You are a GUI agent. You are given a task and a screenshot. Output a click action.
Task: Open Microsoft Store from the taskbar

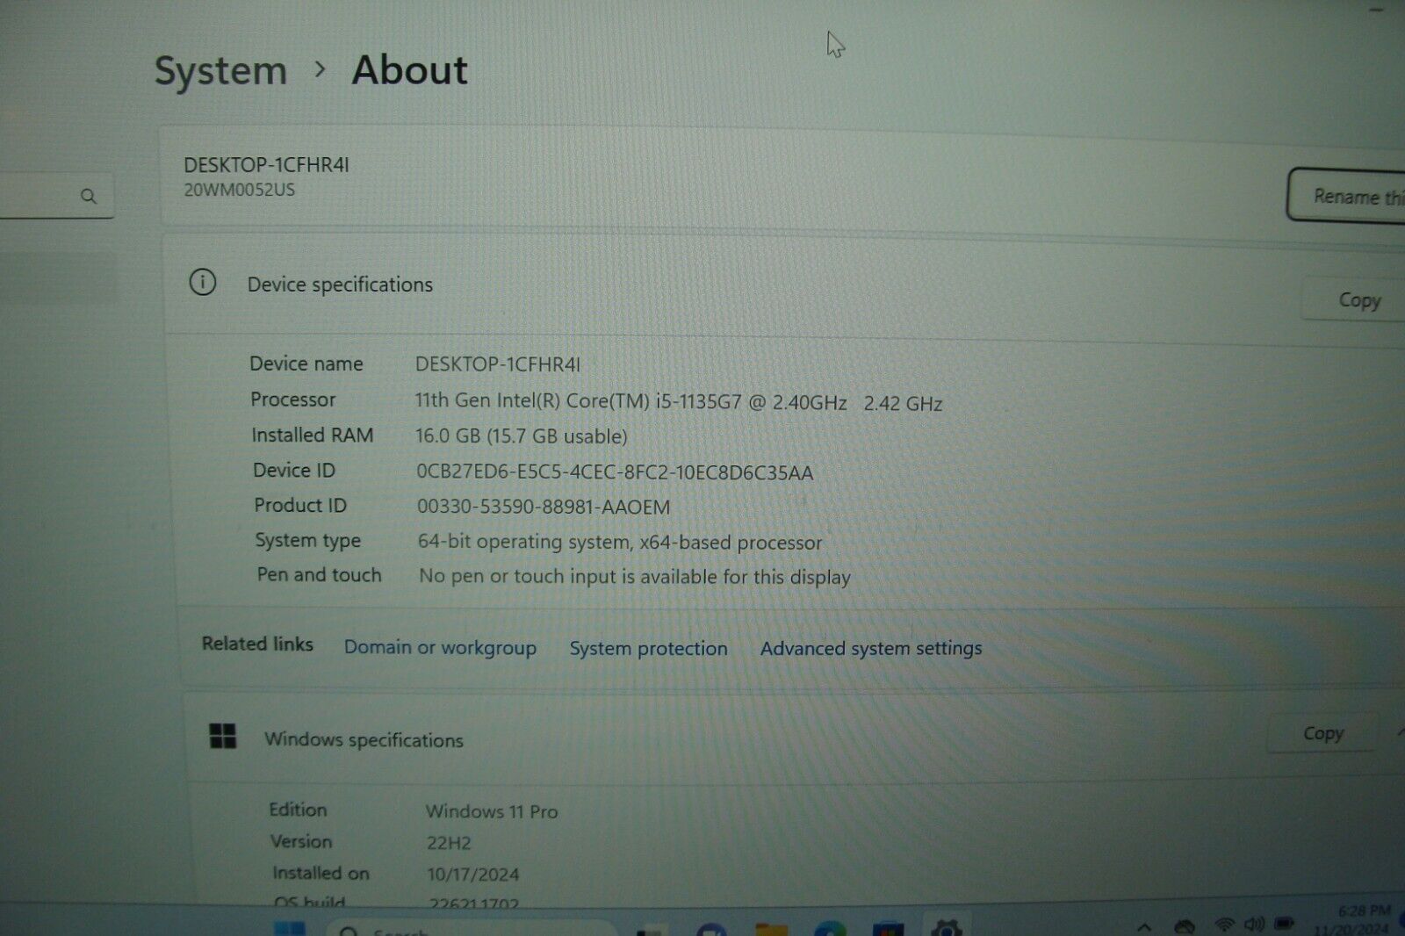[888, 930]
